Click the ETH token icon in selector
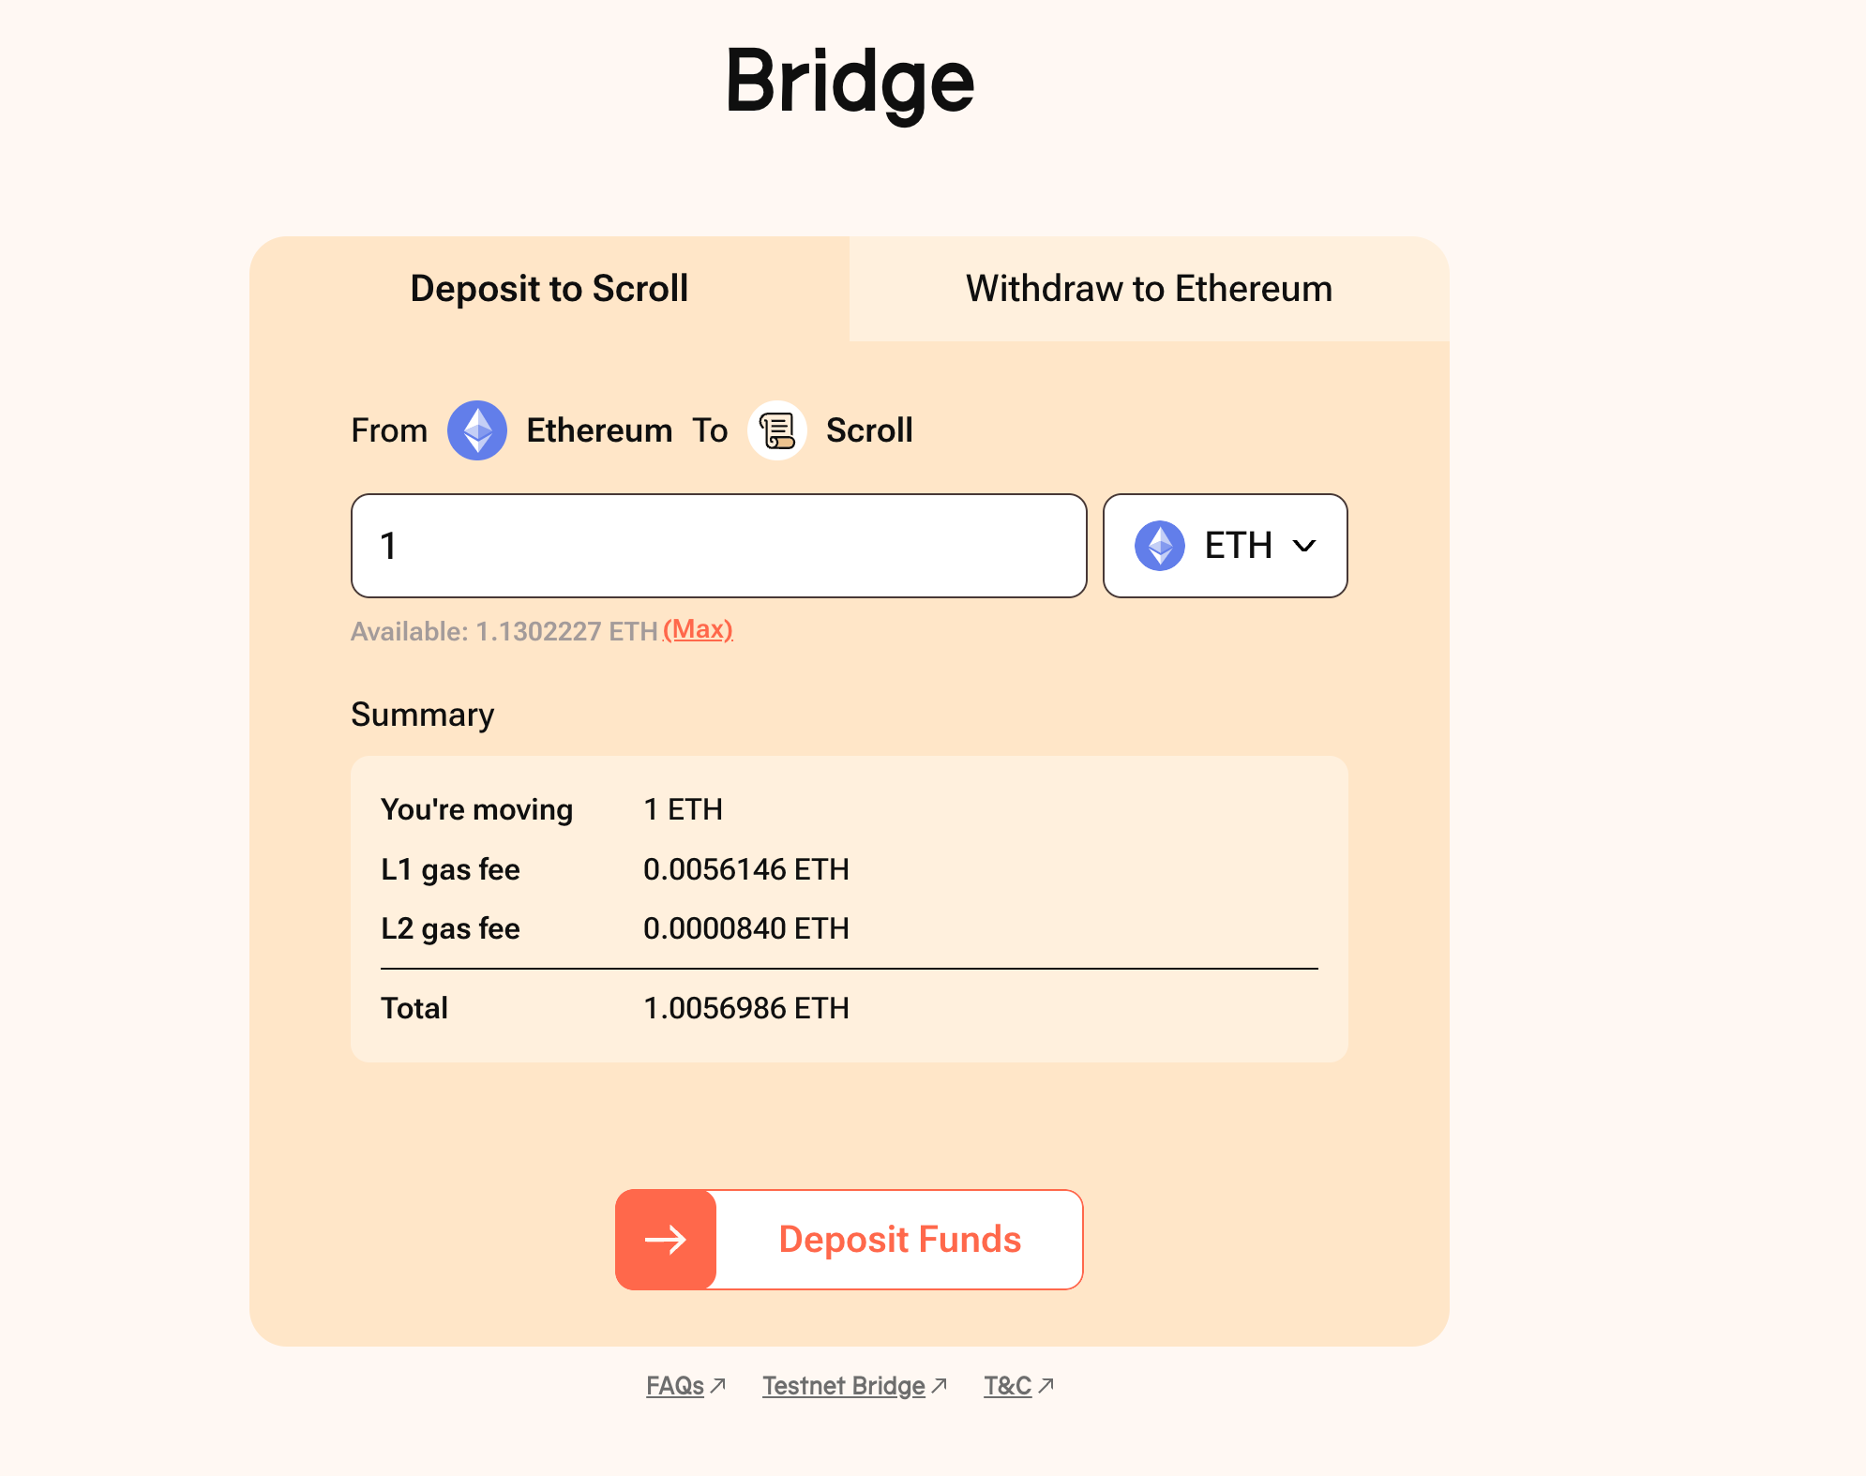 (1160, 546)
